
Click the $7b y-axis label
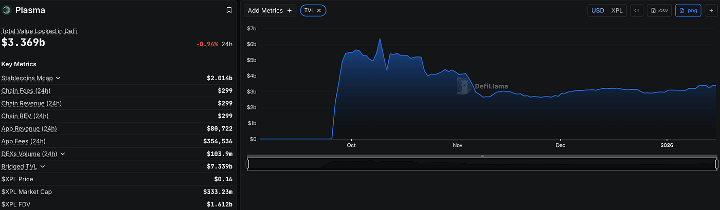click(x=251, y=28)
